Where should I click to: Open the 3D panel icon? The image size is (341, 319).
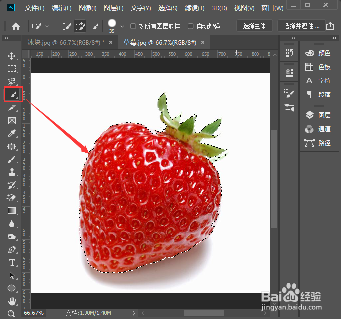[289, 73]
